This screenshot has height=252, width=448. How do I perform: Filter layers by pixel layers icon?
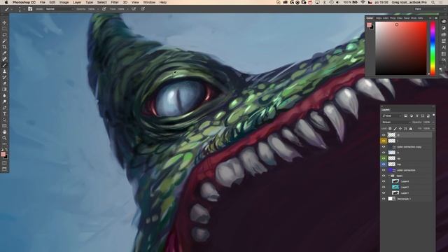(406, 115)
